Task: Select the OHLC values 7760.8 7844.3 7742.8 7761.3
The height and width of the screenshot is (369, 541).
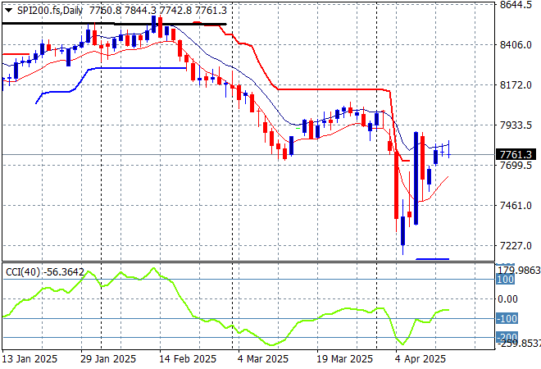Action: click(158, 11)
